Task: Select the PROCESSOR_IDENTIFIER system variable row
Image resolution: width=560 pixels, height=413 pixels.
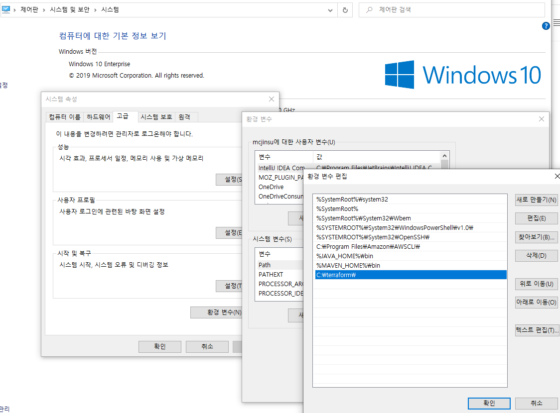Action: 280,294
